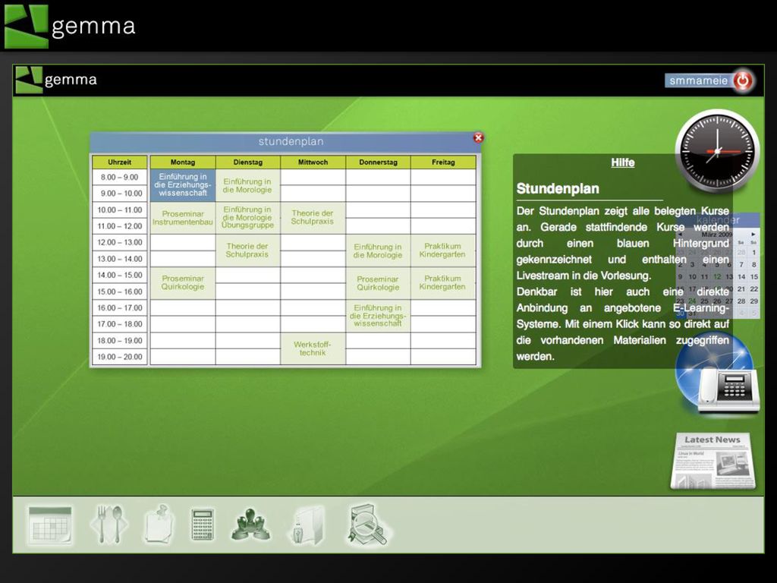The image size is (777, 583).
Task: Click the 12.00 – 13.00 time row
Action: [119, 242]
